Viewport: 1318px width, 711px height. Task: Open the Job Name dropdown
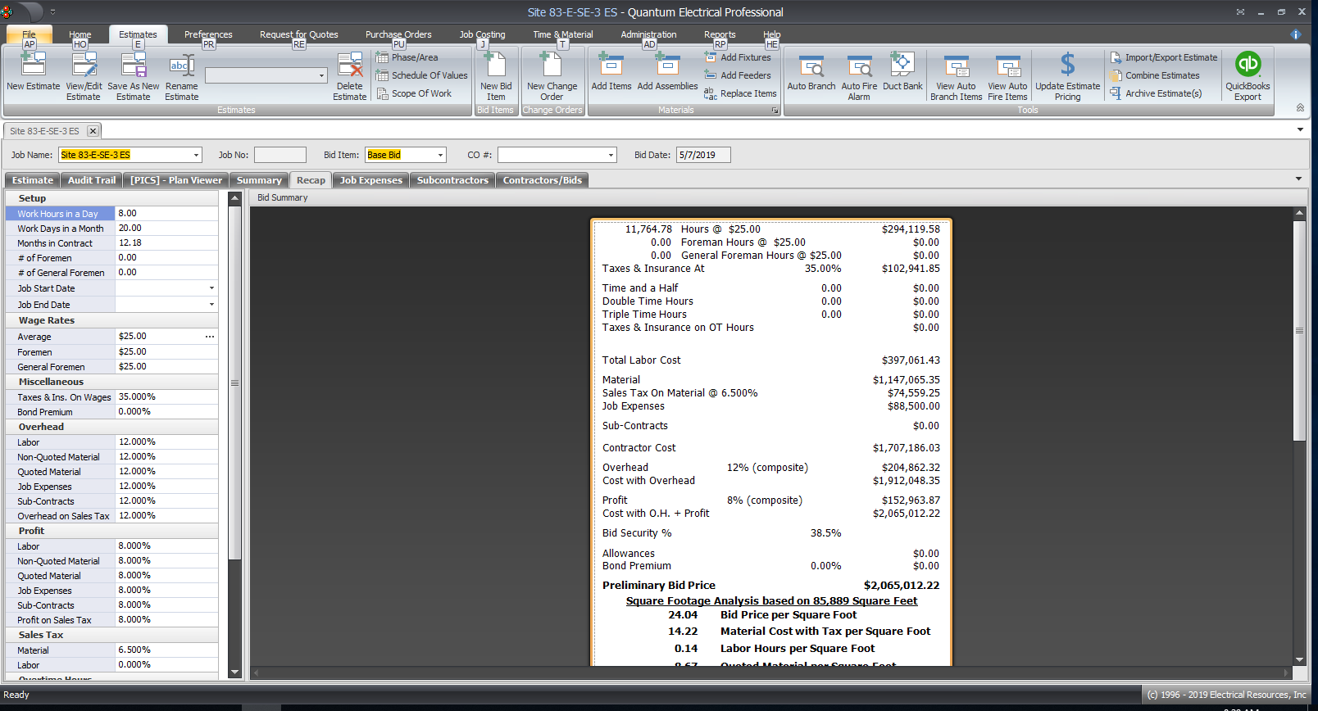point(196,156)
